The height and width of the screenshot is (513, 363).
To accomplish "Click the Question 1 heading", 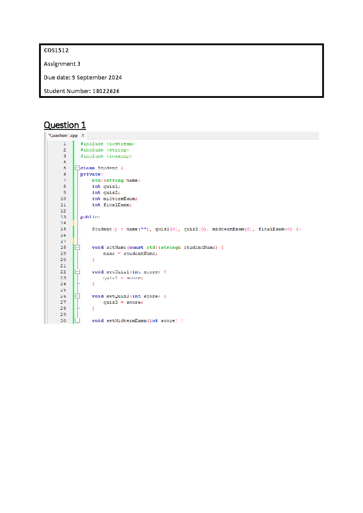I will click(65, 125).
